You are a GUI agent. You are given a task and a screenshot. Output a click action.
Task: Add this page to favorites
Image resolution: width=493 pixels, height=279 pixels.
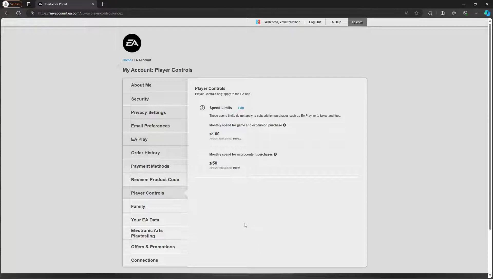[x=416, y=13]
